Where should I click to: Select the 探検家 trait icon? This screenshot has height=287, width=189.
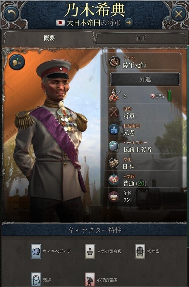pyautogui.click(x=140, y=251)
